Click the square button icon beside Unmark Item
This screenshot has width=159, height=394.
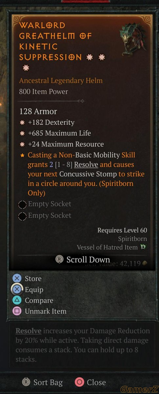click(x=17, y=311)
